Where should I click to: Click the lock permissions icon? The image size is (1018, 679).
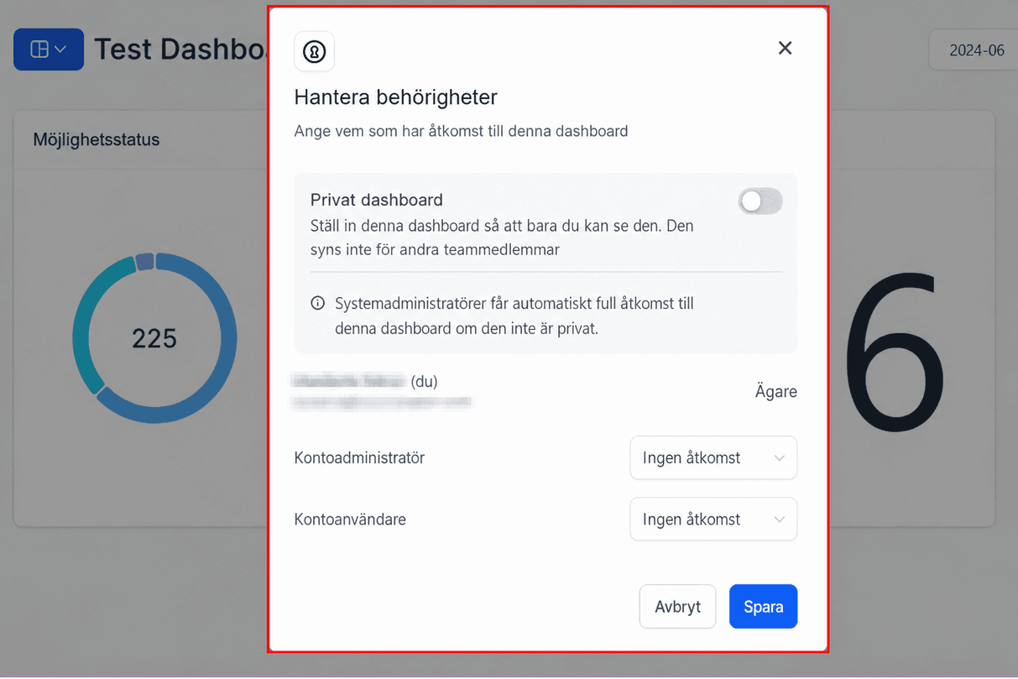tap(315, 52)
